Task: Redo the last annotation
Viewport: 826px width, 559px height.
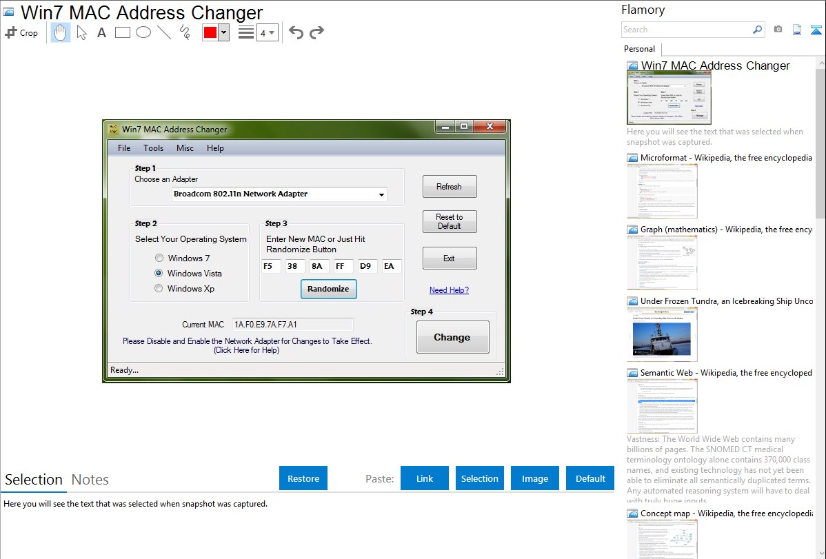Action: (x=316, y=32)
